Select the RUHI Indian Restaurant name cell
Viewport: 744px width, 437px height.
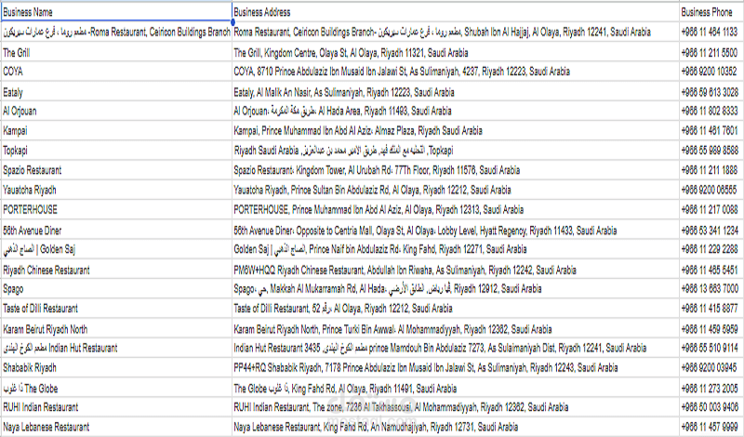(116, 407)
